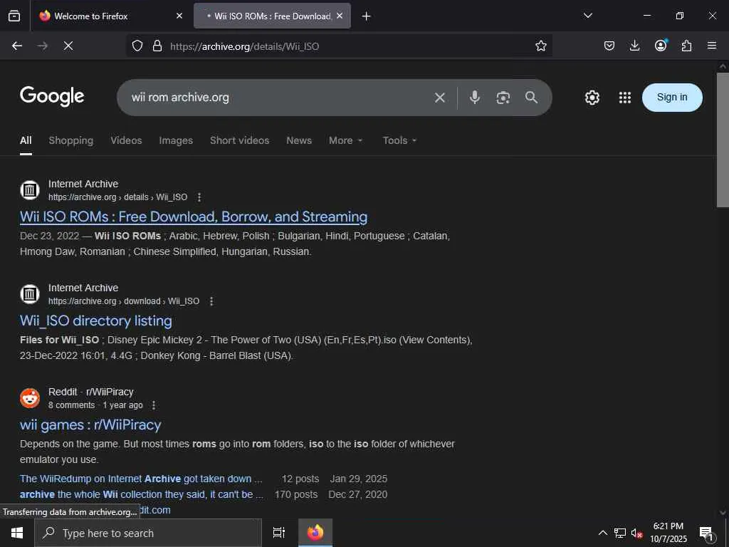Close the Wii ISO ROMs tab
The width and height of the screenshot is (729, 547).
click(340, 16)
